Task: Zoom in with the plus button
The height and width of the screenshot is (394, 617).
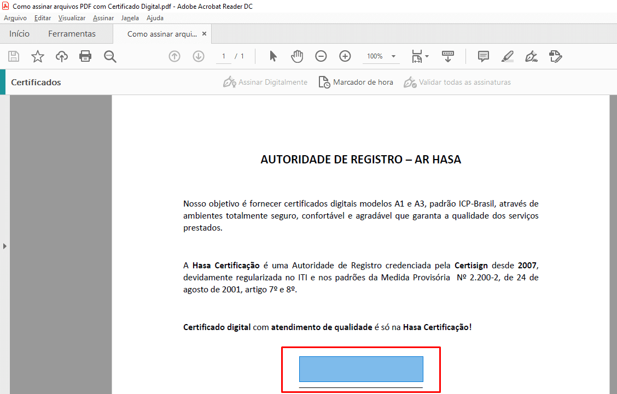Action: (x=345, y=56)
